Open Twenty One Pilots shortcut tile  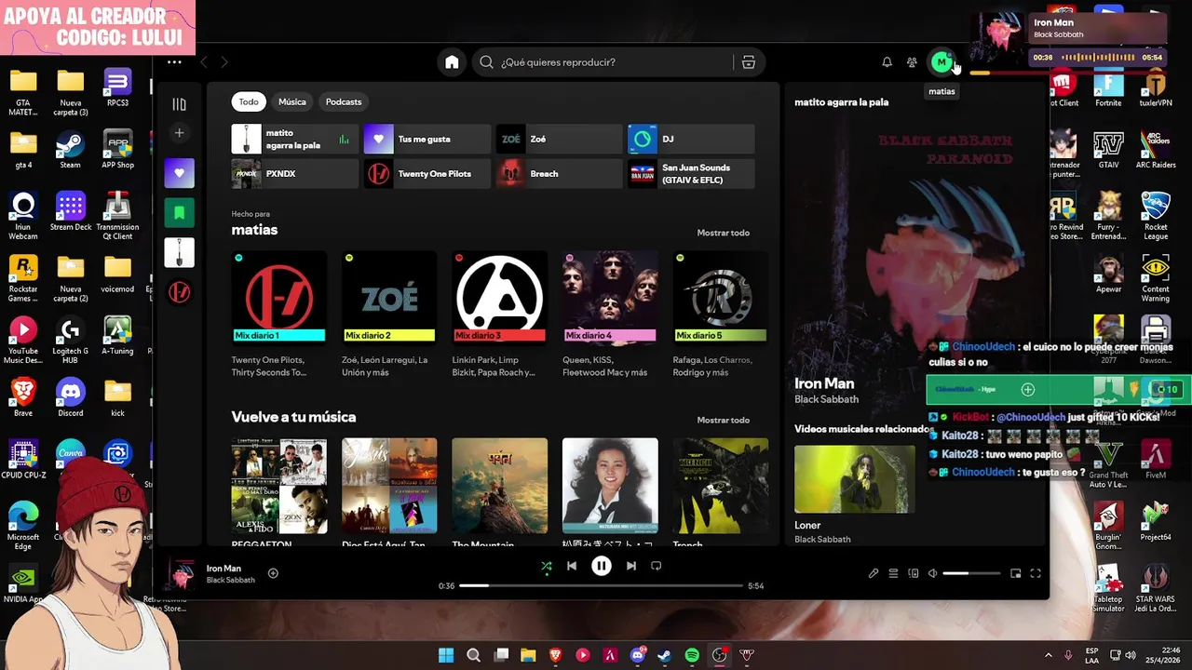coord(427,173)
